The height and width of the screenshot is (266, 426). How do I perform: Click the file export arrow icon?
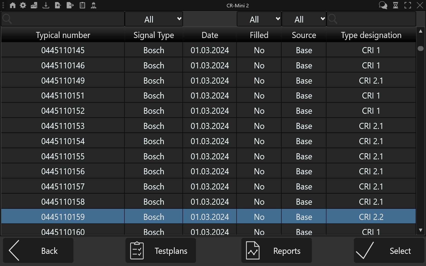point(70,5)
